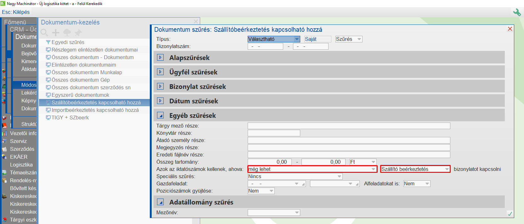Select 'TIGY + SZbeerk' filter entry
The image size is (524, 224).
70,117
